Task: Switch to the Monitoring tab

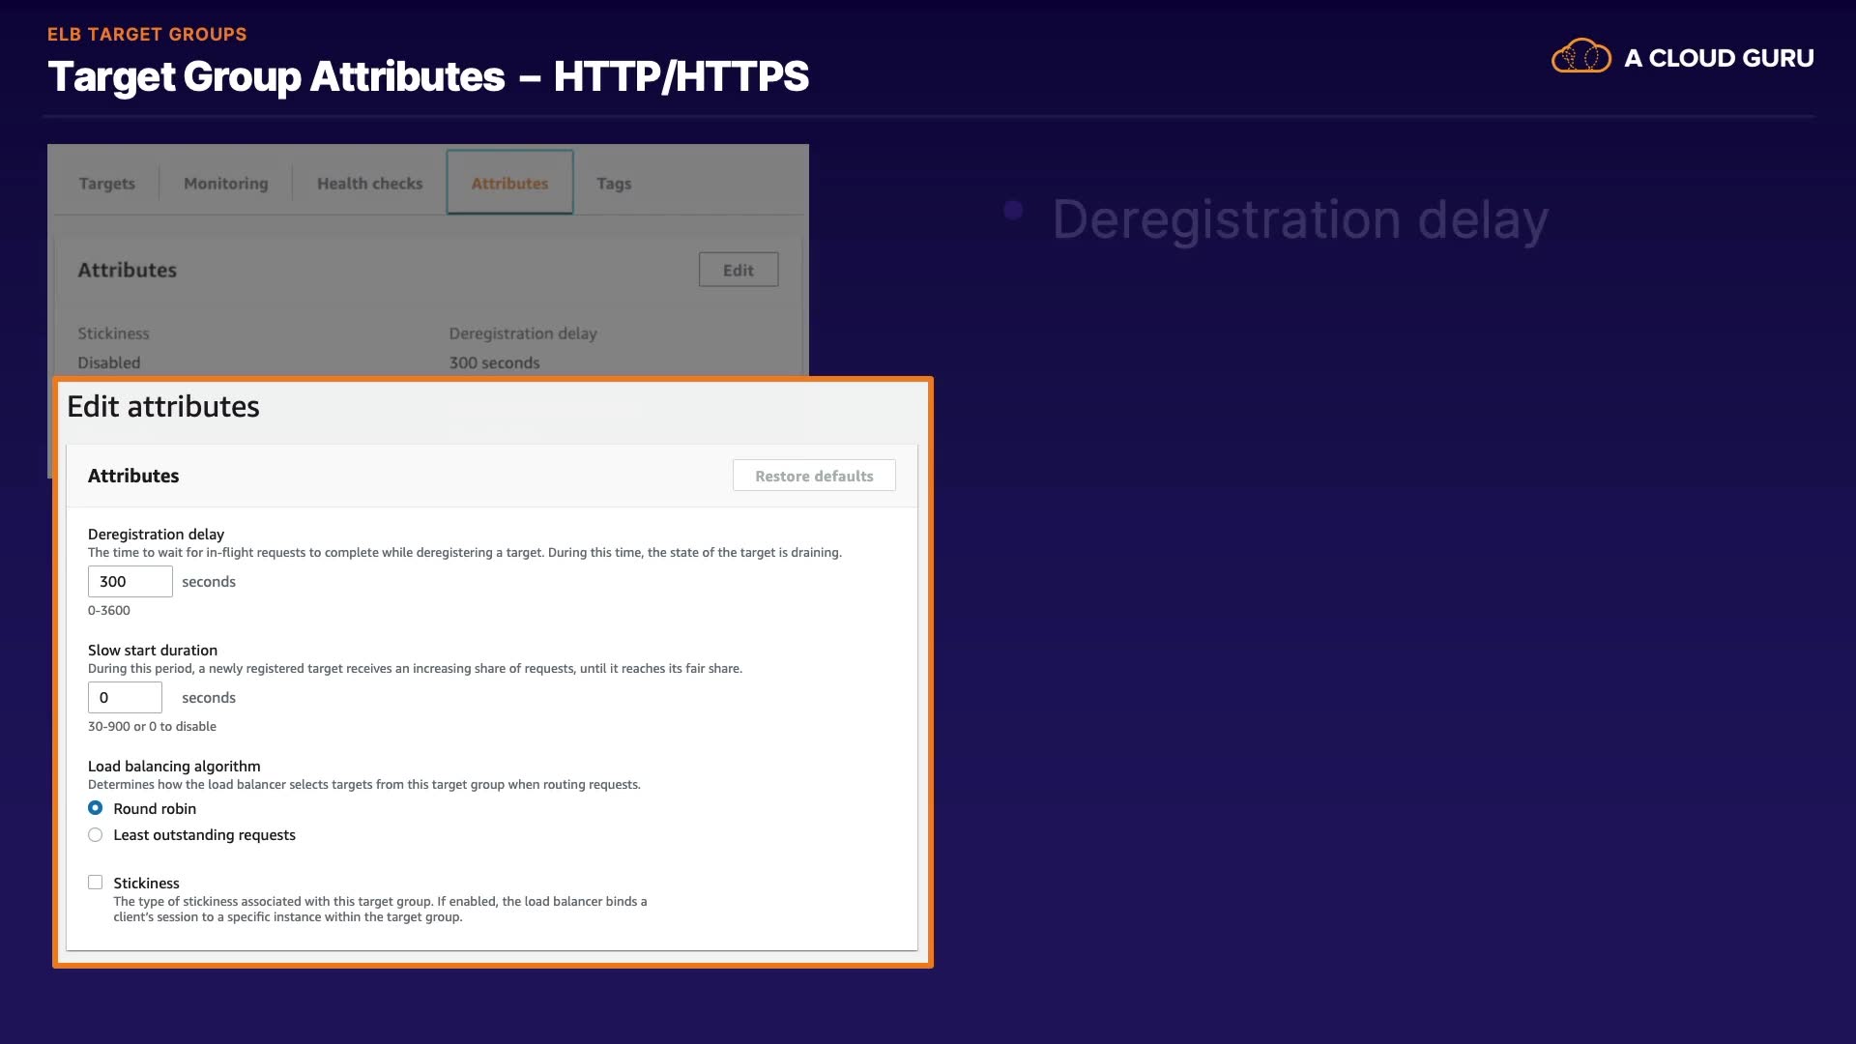Action: 225,184
